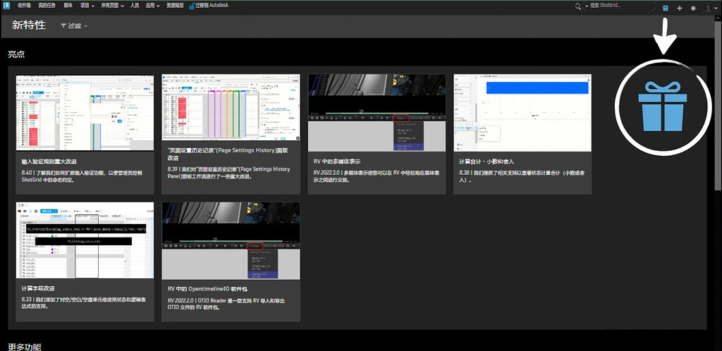Open the 输入验证规则重大改进 thumbnail
The height and width of the screenshot is (351, 722).
point(85,112)
